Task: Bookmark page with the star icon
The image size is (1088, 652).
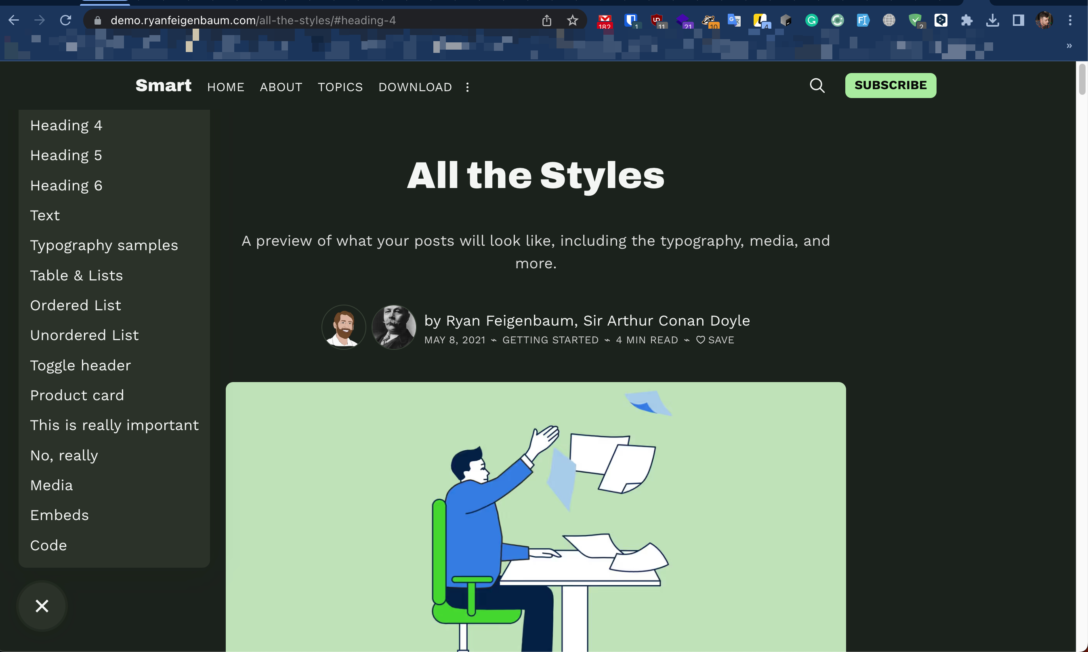Action: [572, 20]
